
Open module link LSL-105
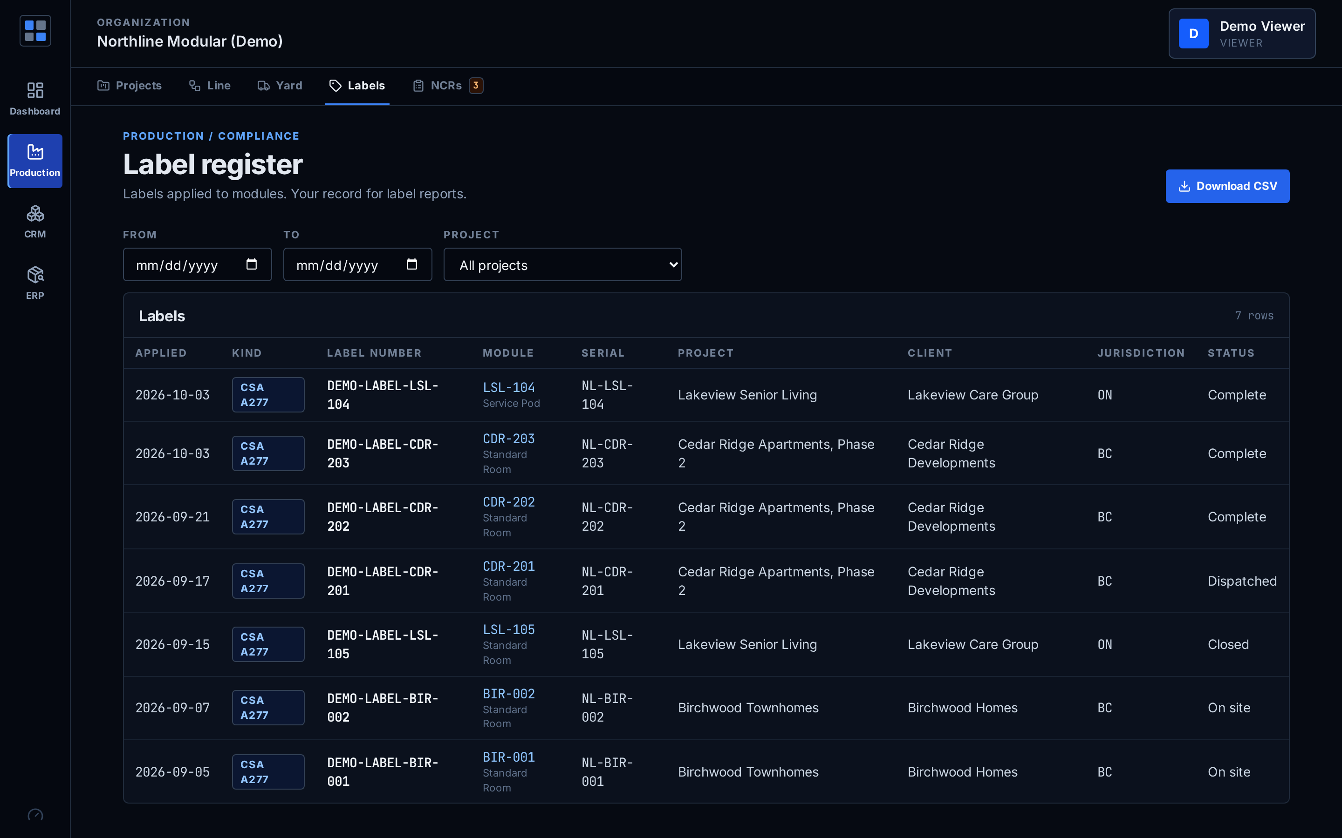(508, 629)
